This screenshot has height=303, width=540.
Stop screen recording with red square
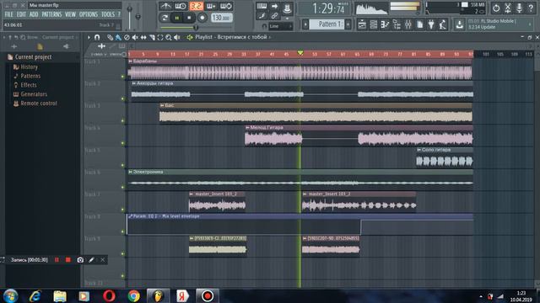pyautogui.click(x=67, y=260)
